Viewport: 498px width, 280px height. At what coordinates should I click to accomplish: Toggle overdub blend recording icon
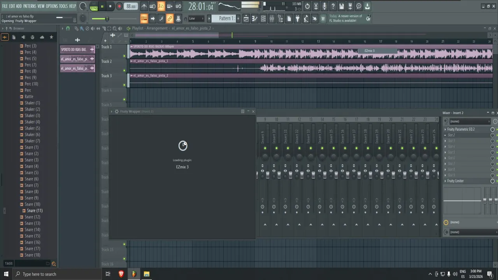170,6
